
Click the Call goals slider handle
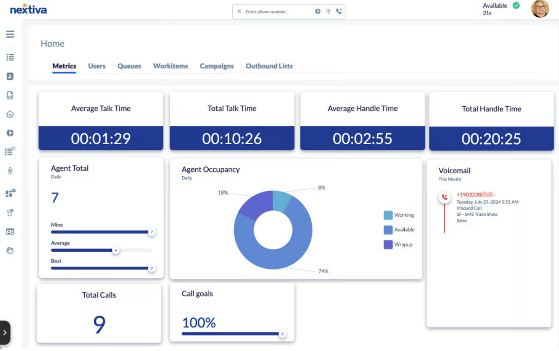point(282,334)
